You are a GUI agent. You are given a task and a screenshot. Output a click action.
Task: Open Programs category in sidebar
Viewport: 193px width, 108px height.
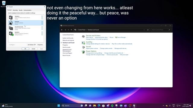coord(65,45)
